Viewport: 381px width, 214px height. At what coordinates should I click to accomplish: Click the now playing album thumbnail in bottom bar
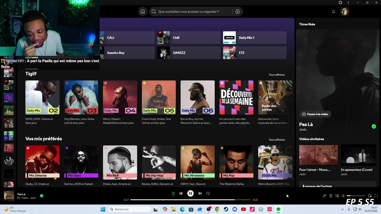coord(9,196)
